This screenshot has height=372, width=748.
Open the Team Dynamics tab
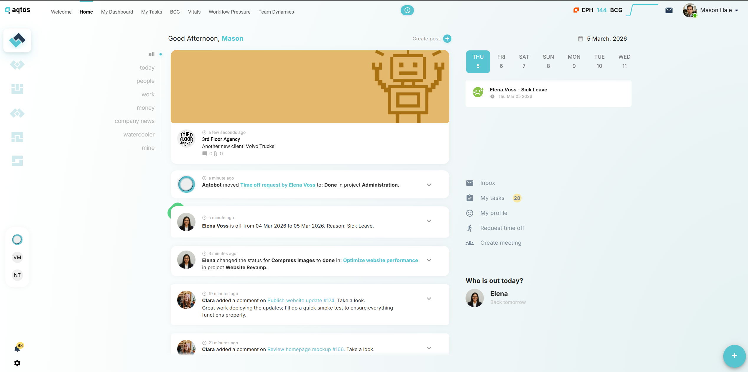pyautogui.click(x=276, y=12)
